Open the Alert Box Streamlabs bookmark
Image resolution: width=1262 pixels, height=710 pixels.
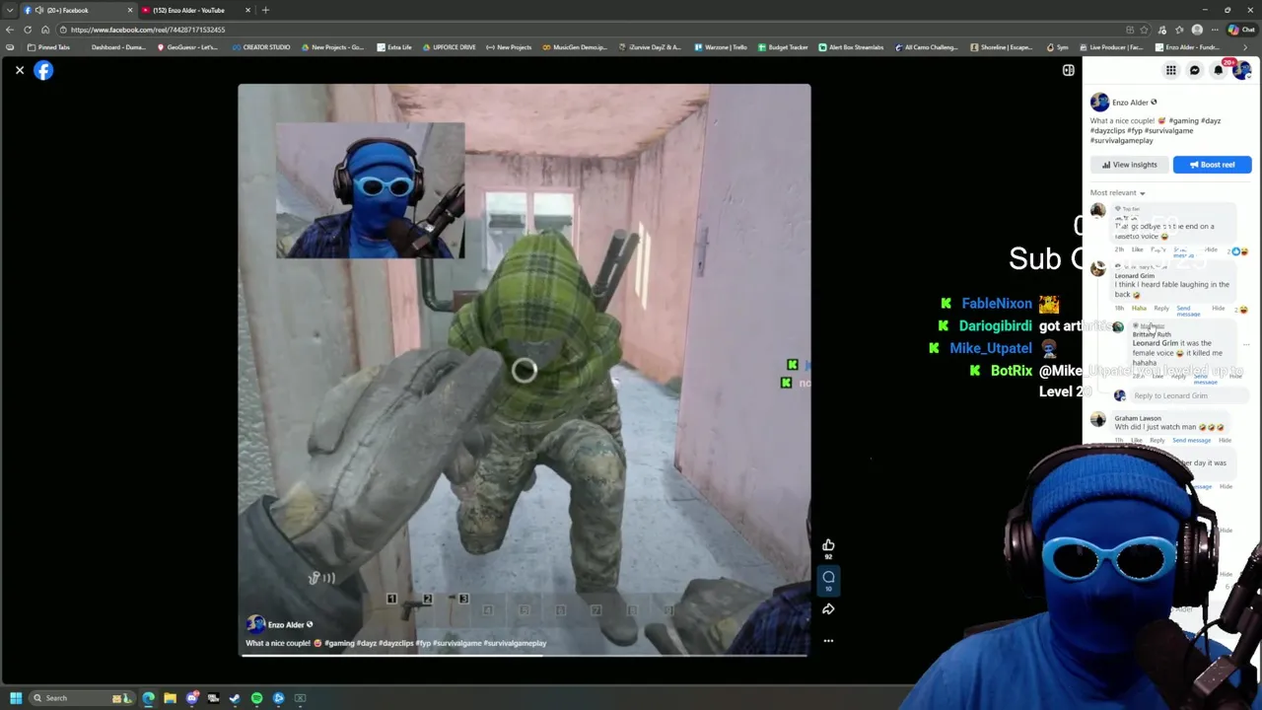pos(851,47)
